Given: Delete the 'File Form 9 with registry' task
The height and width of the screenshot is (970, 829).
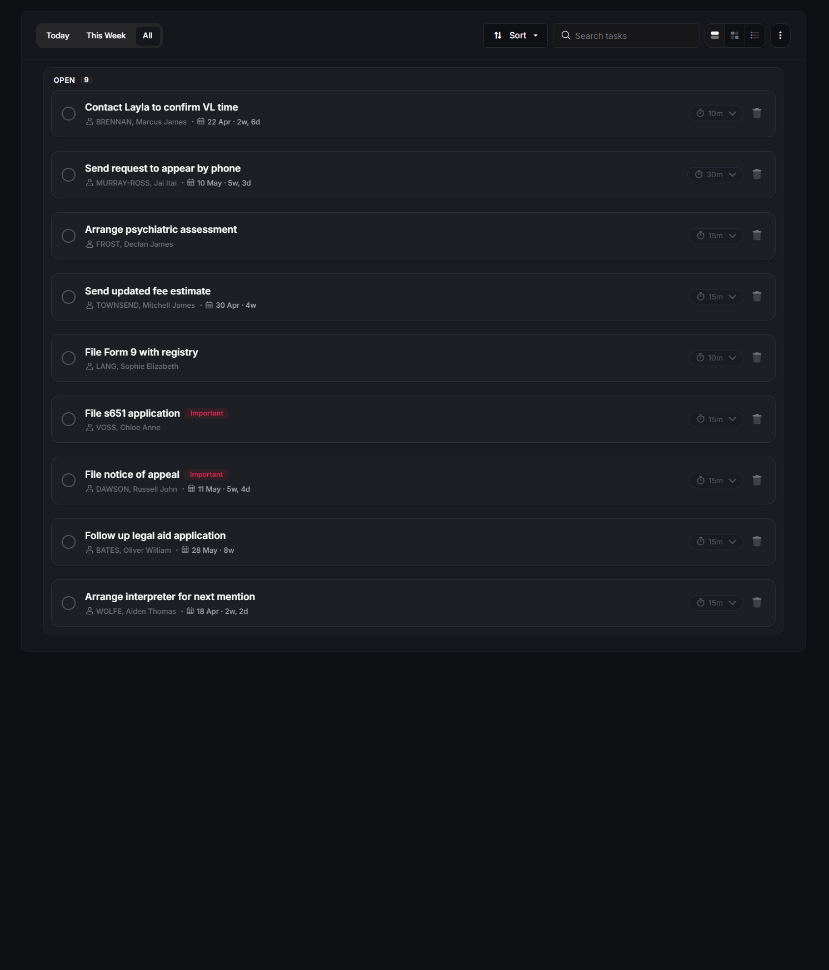Looking at the screenshot, I should tap(757, 358).
